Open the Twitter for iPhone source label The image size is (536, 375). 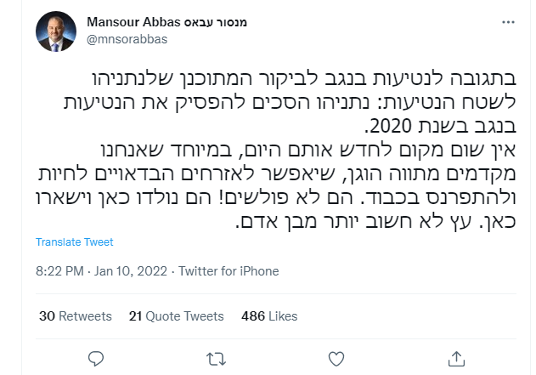[229, 271]
